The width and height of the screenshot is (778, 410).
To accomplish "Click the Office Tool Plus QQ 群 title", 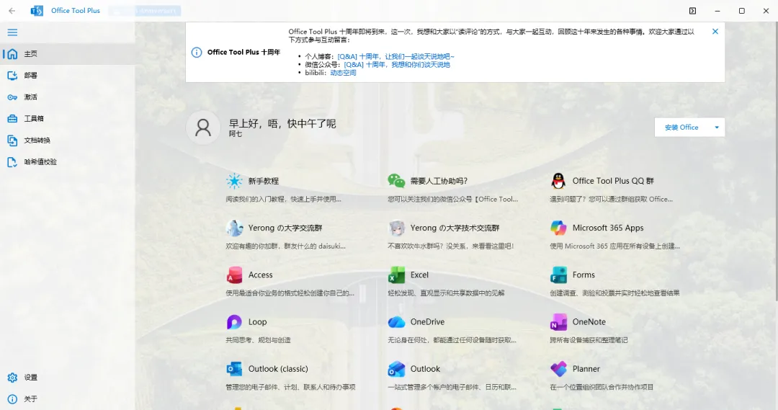I will click(x=613, y=181).
